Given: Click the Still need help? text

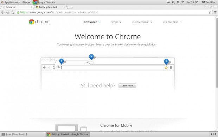Looking at the screenshot, I should point(98,85).
